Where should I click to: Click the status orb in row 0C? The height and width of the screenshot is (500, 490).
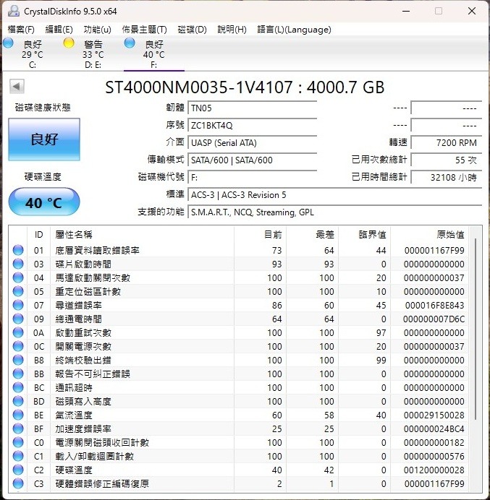[18, 346]
